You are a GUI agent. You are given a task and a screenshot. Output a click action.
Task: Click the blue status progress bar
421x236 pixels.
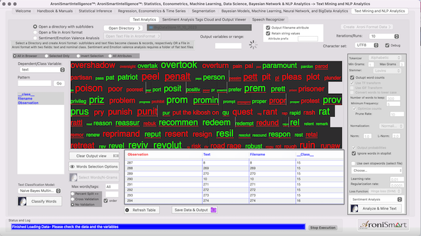point(158,227)
